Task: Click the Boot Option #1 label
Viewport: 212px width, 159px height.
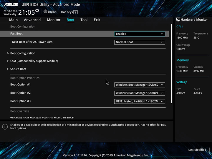Action: click(x=20, y=85)
